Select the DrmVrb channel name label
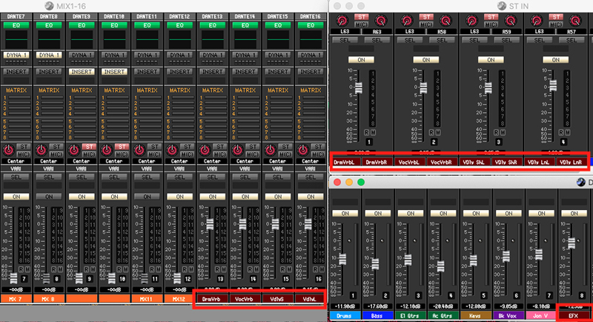This screenshot has height=322, width=593. pos(212,298)
